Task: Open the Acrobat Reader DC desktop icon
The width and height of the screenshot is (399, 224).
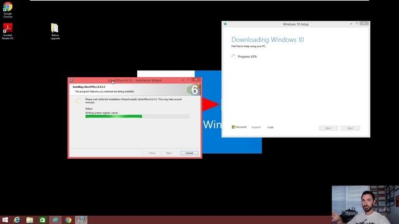Action: click(x=7, y=31)
